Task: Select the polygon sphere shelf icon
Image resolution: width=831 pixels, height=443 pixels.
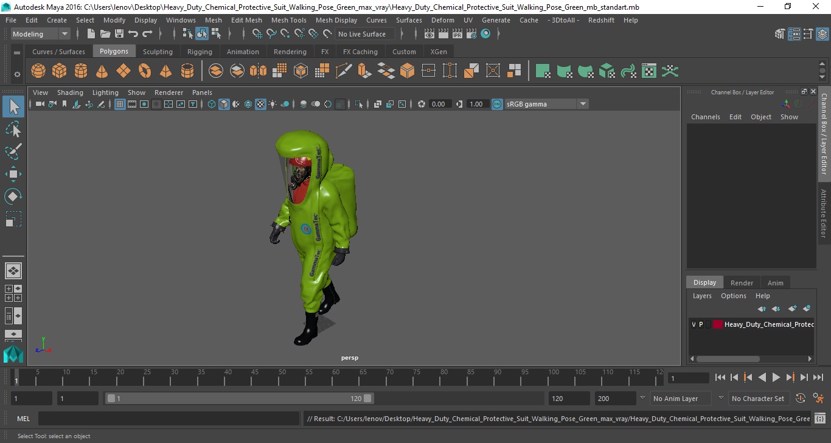Action: 38,71
